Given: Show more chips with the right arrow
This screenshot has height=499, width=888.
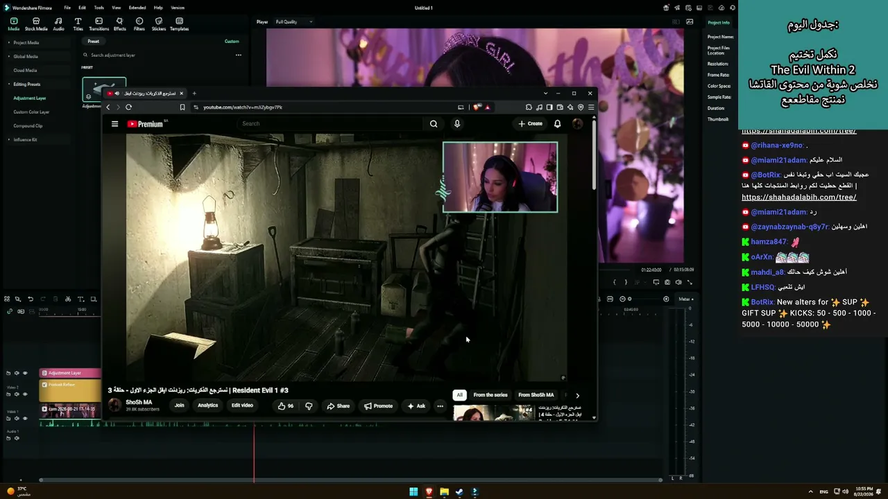Looking at the screenshot, I should pos(577,395).
